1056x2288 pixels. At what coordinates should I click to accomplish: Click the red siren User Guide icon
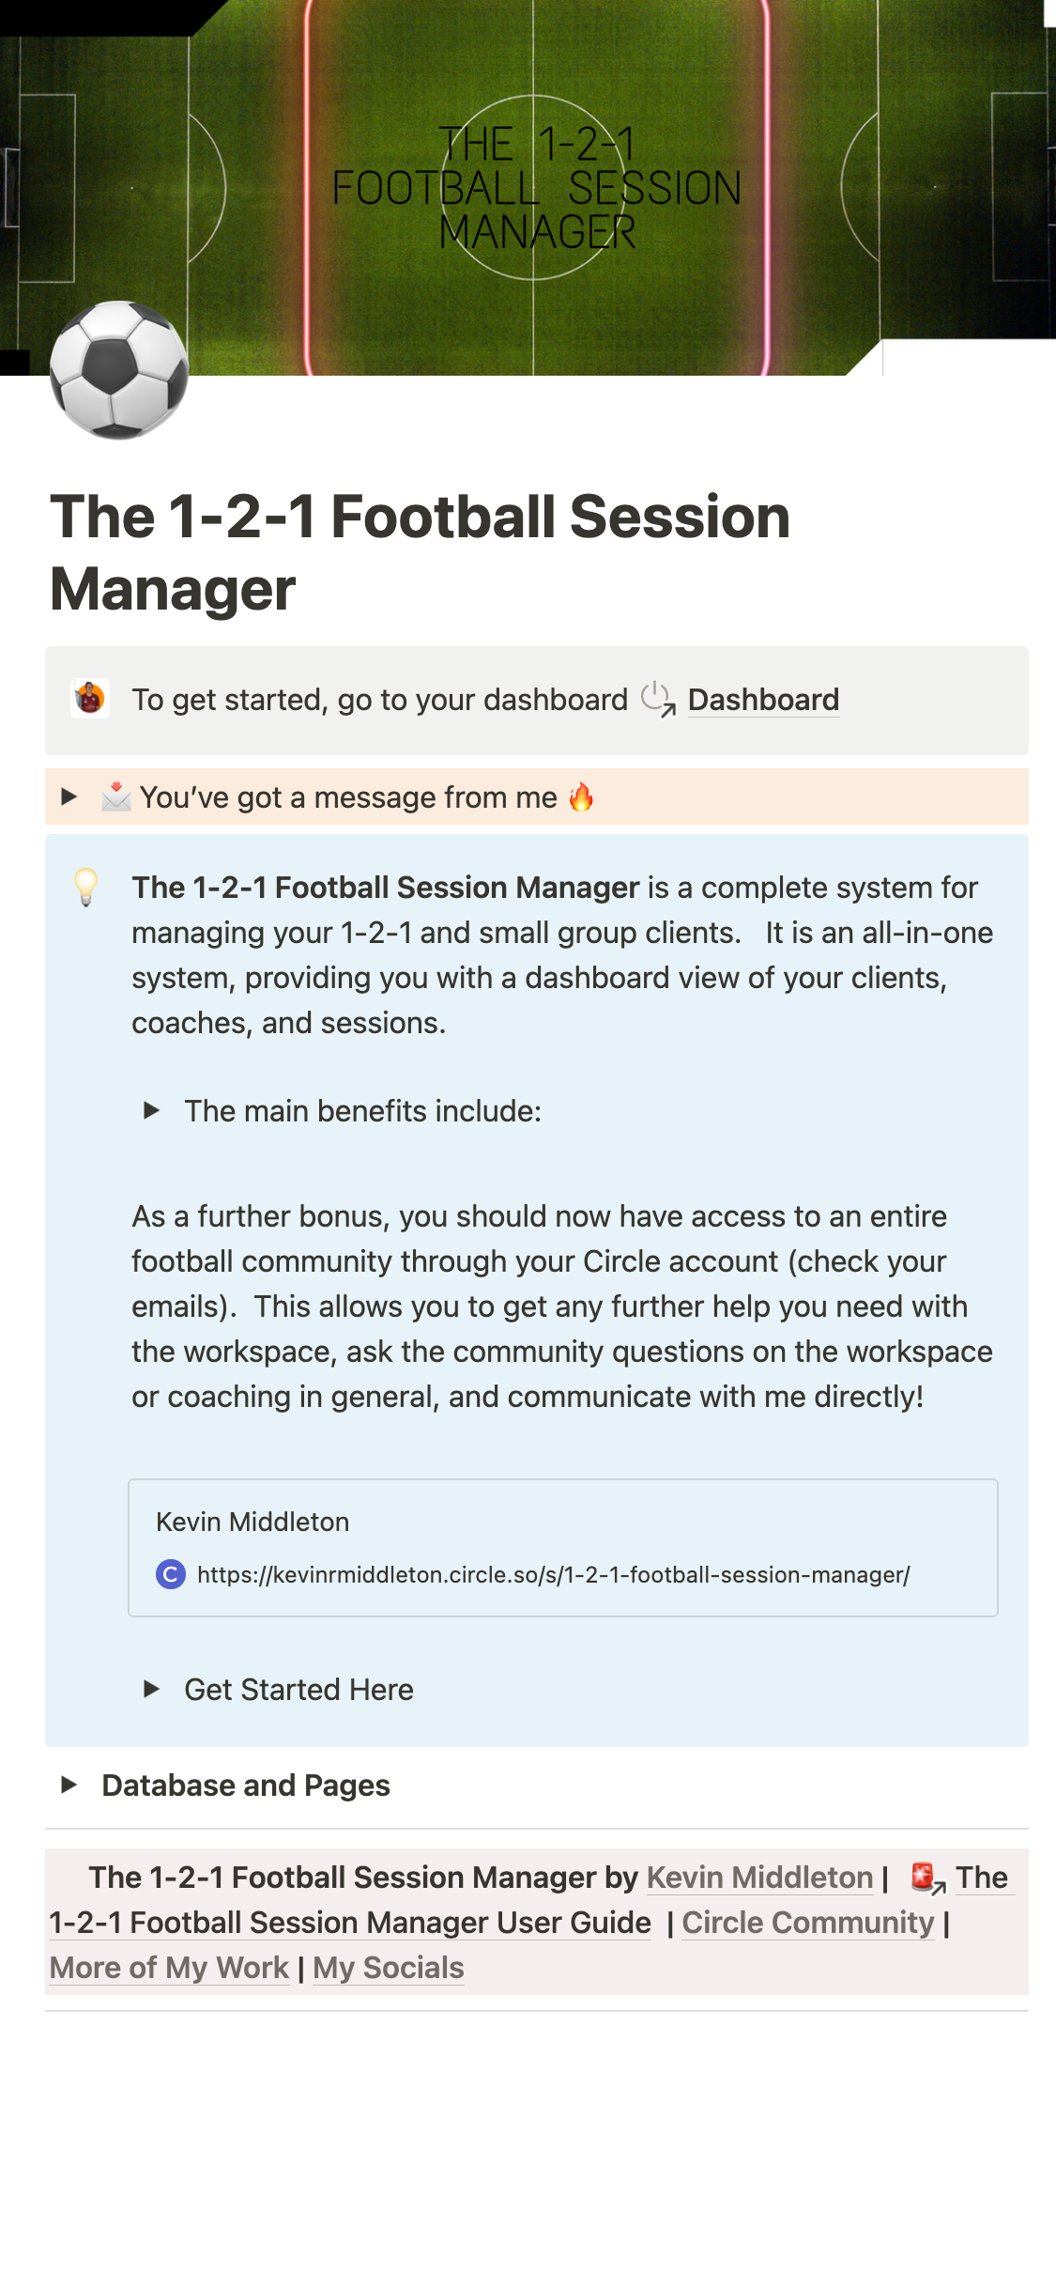927,1878
